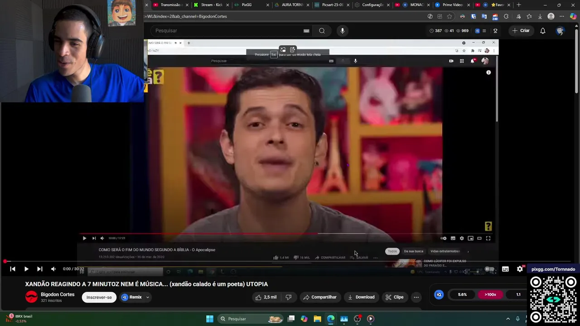Open File Explorer from taskbar

(317, 319)
